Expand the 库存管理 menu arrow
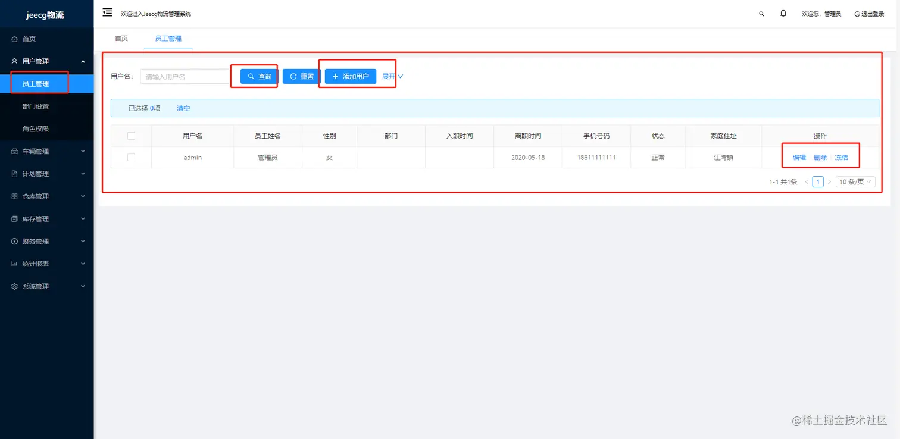 83,219
